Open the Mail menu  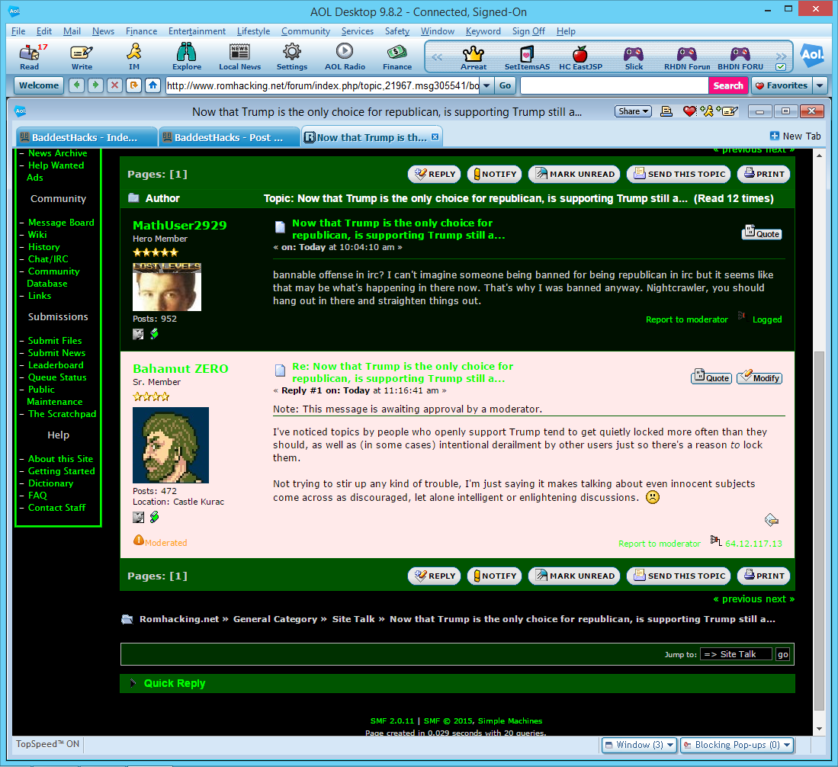72,31
